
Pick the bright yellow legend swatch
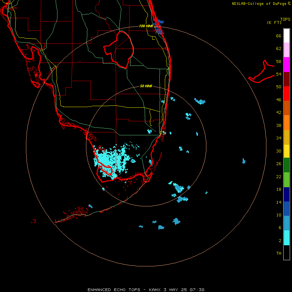point(286,151)
